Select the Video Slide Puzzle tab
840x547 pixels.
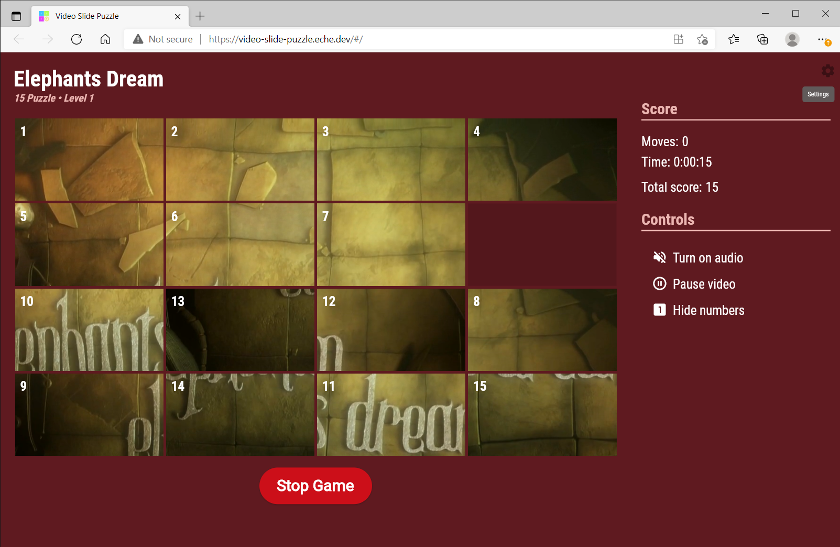click(x=110, y=16)
